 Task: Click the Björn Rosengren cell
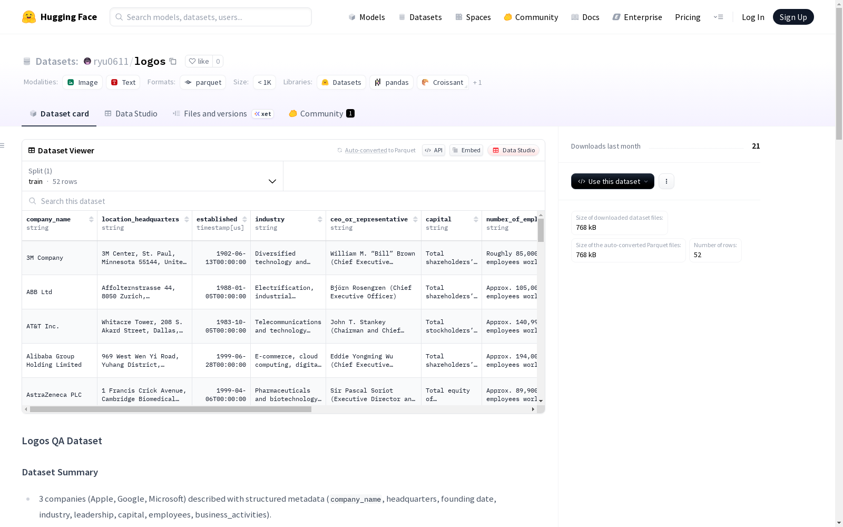[374, 292]
